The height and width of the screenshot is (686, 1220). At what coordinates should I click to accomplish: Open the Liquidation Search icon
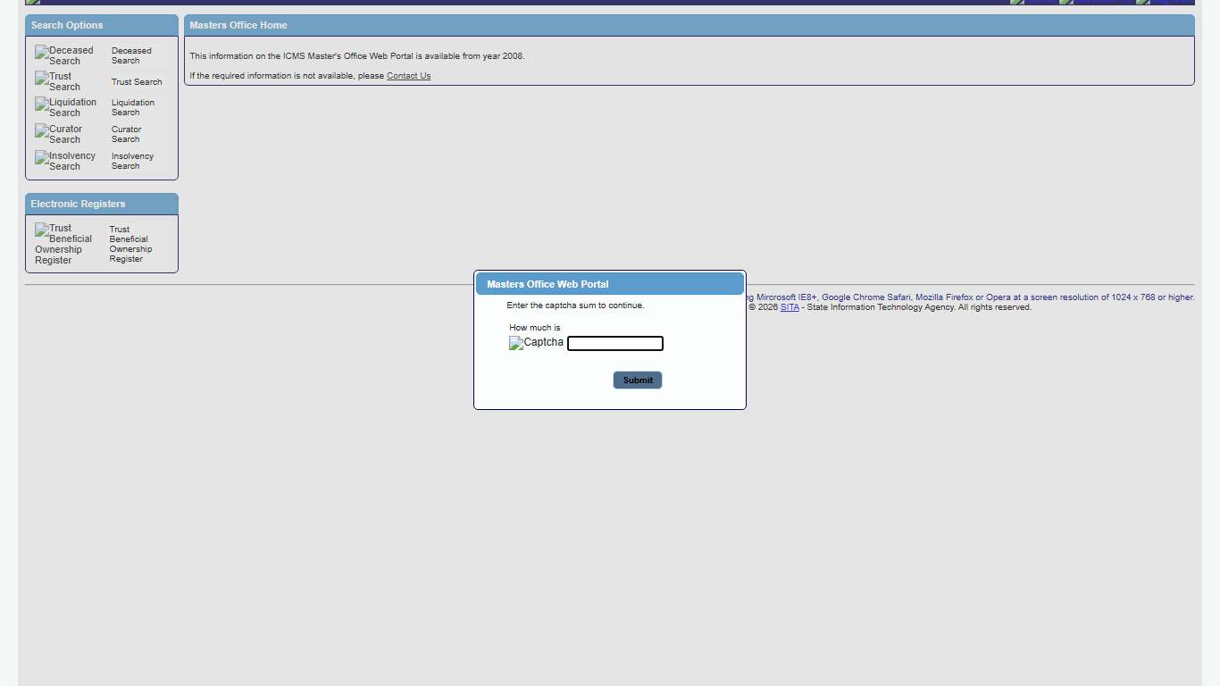pos(66,107)
